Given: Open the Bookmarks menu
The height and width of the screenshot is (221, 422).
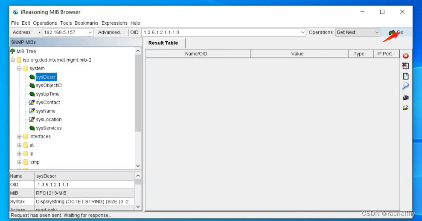Looking at the screenshot, I should pos(86,23).
